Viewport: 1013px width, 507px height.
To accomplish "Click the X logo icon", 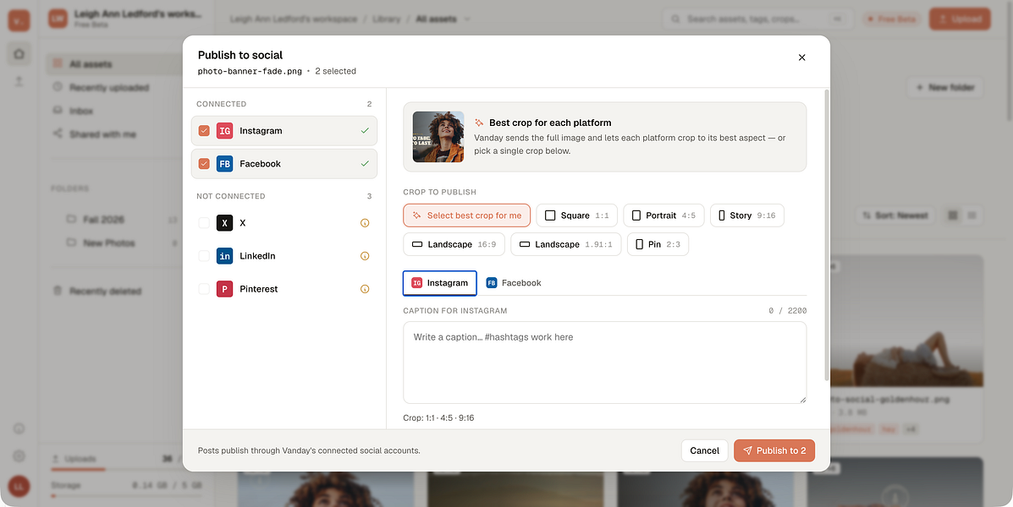I will (224, 223).
